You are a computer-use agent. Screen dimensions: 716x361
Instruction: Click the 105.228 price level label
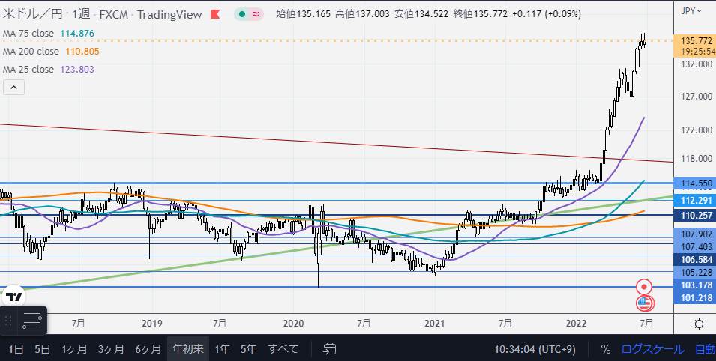click(x=696, y=273)
